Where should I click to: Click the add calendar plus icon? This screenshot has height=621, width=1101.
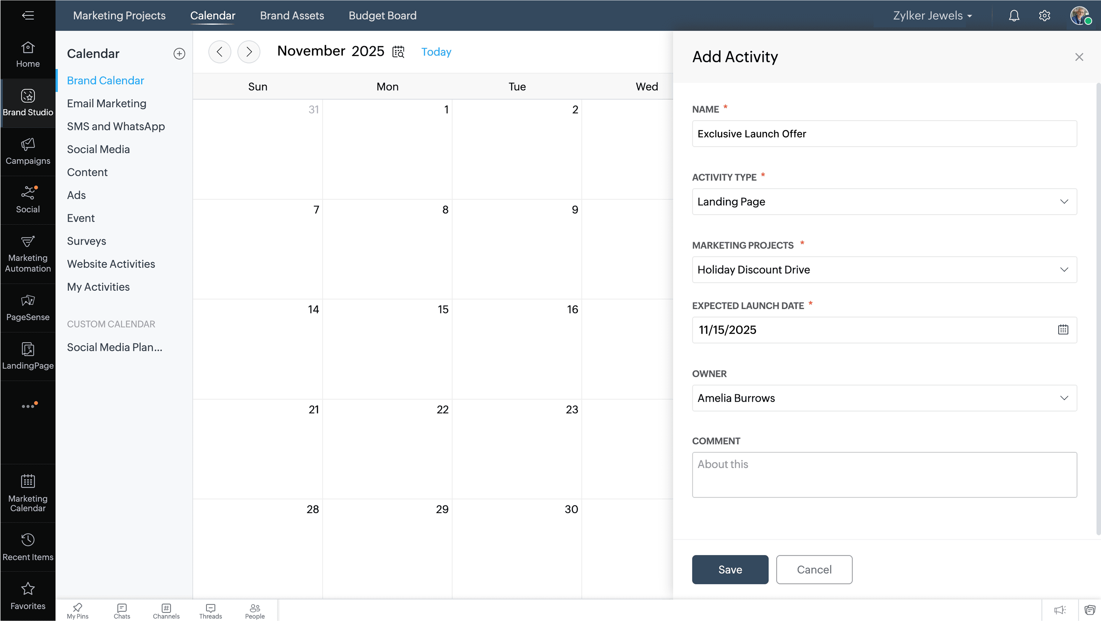179,54
